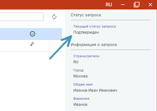The height and width of the screenshot is (111, 157).
Task: Focus the search input field
Action: pos(22,17)
